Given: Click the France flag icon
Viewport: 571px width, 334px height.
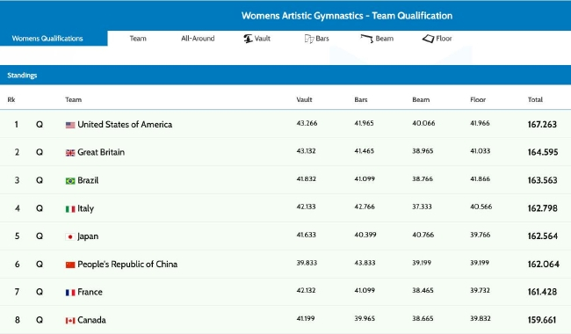Looking at the screenshot, I should coord(70,293).
